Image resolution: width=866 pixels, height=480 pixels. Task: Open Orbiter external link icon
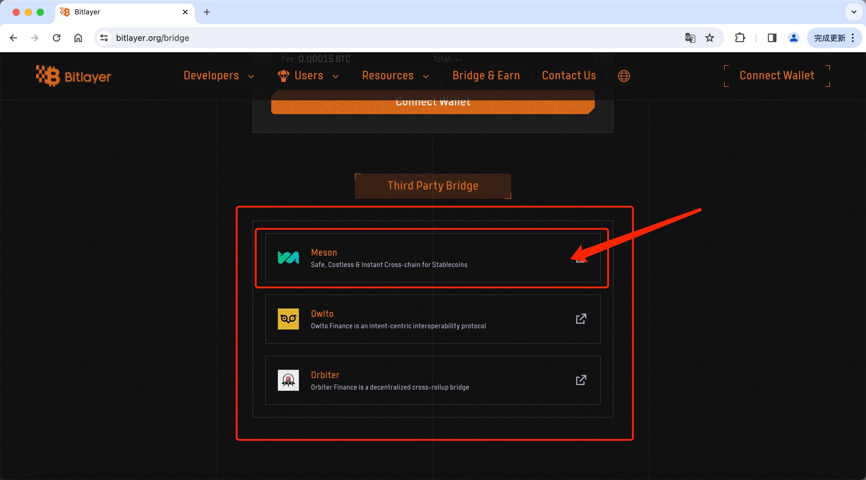[581, 380]
